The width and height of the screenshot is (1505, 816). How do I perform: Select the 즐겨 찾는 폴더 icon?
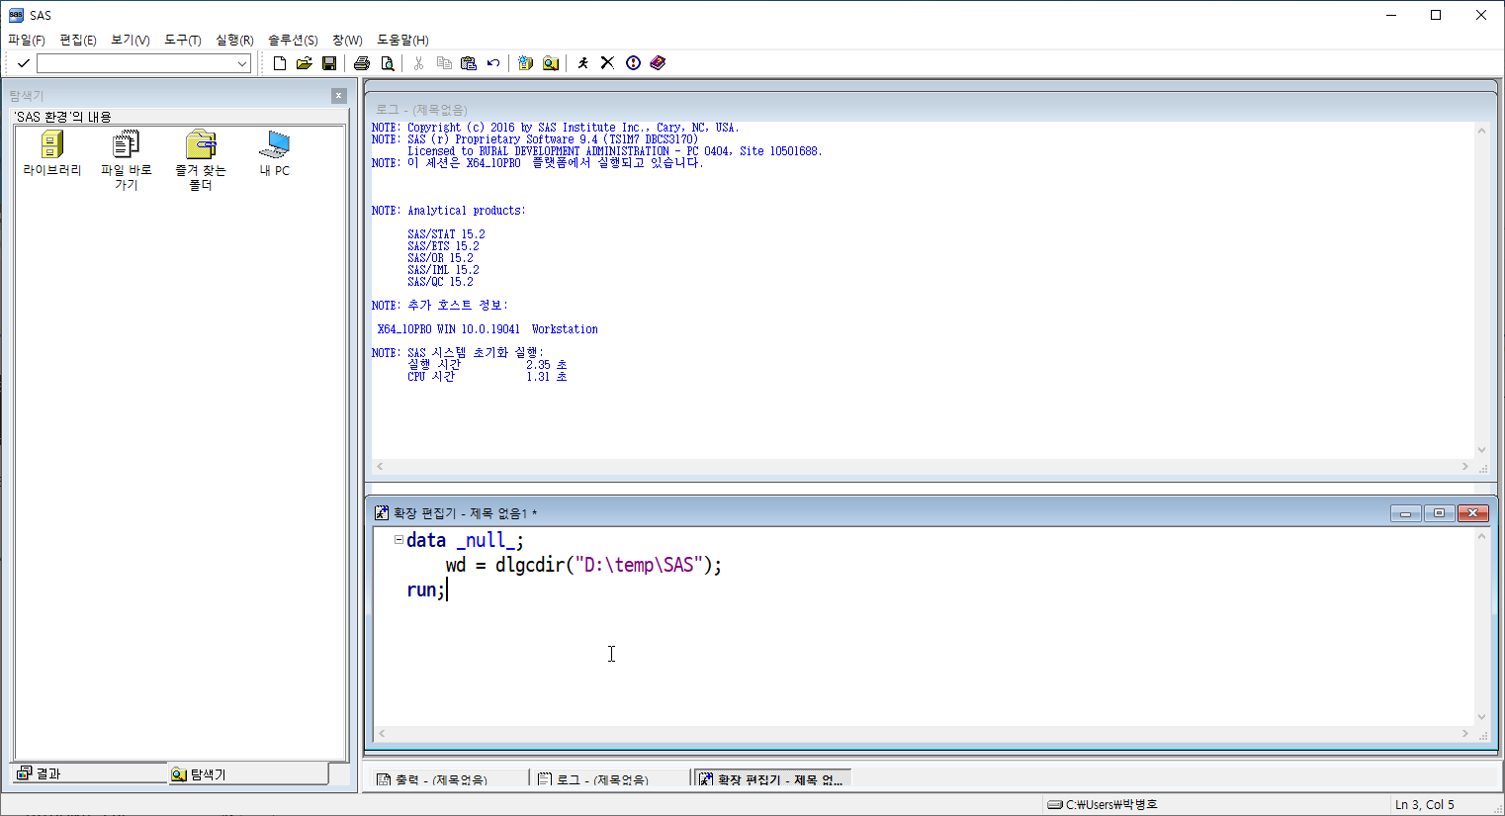[x=201, y=161]
